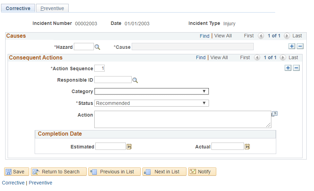
Task: Click into the Action text area
Action: (x=183, y=119)
